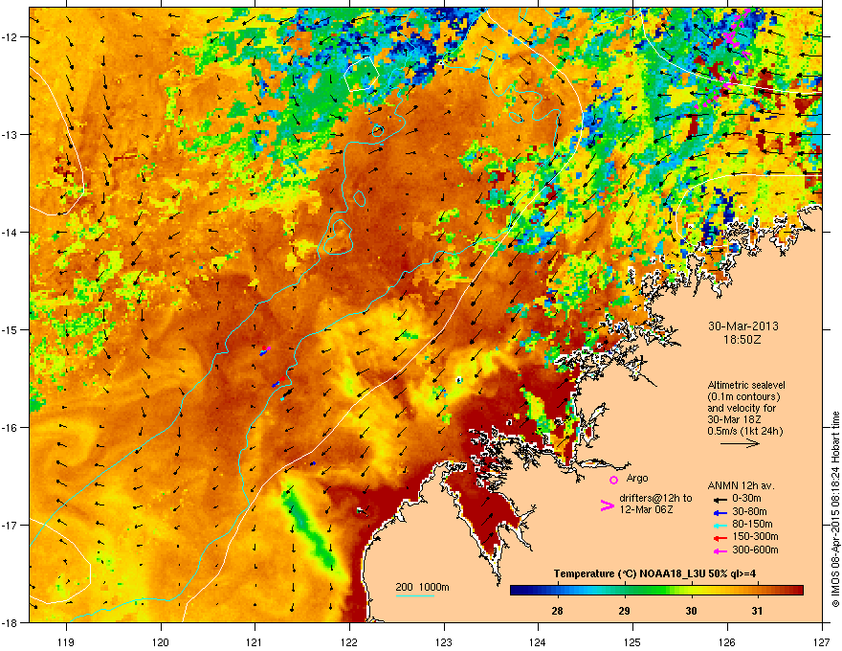
Task: Click the '300-600m' depth label
Action: [755, 550]
